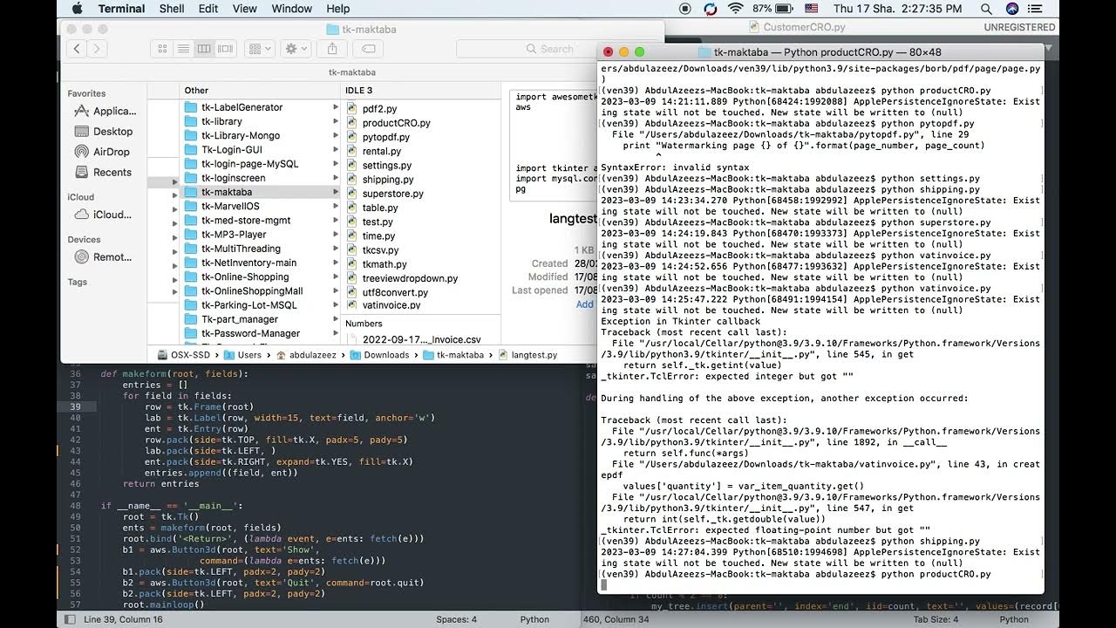Open the Terminal menu
Viewport: 1116px width, 628px height.
121,9
